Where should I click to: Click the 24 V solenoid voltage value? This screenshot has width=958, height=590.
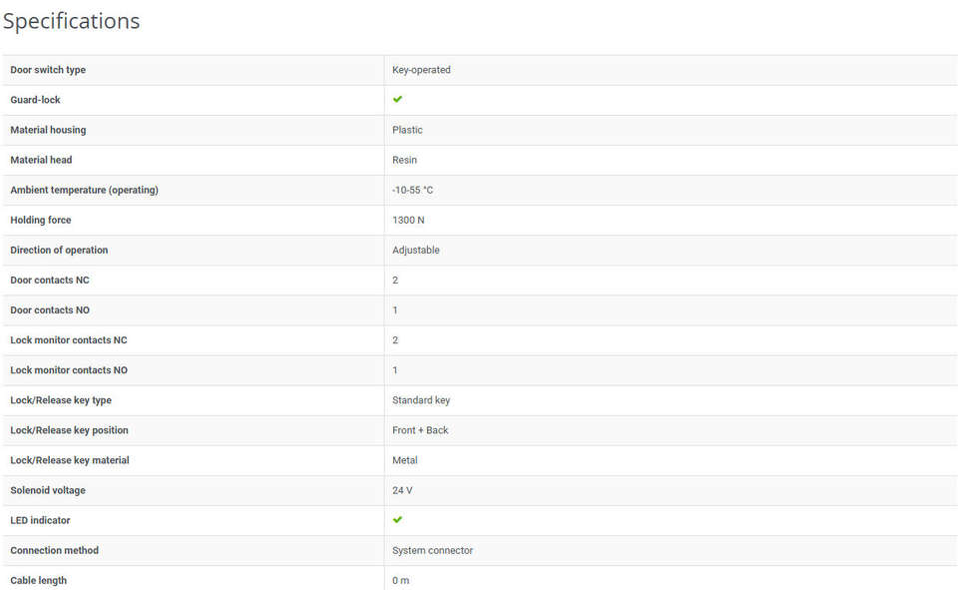point(402,490)
